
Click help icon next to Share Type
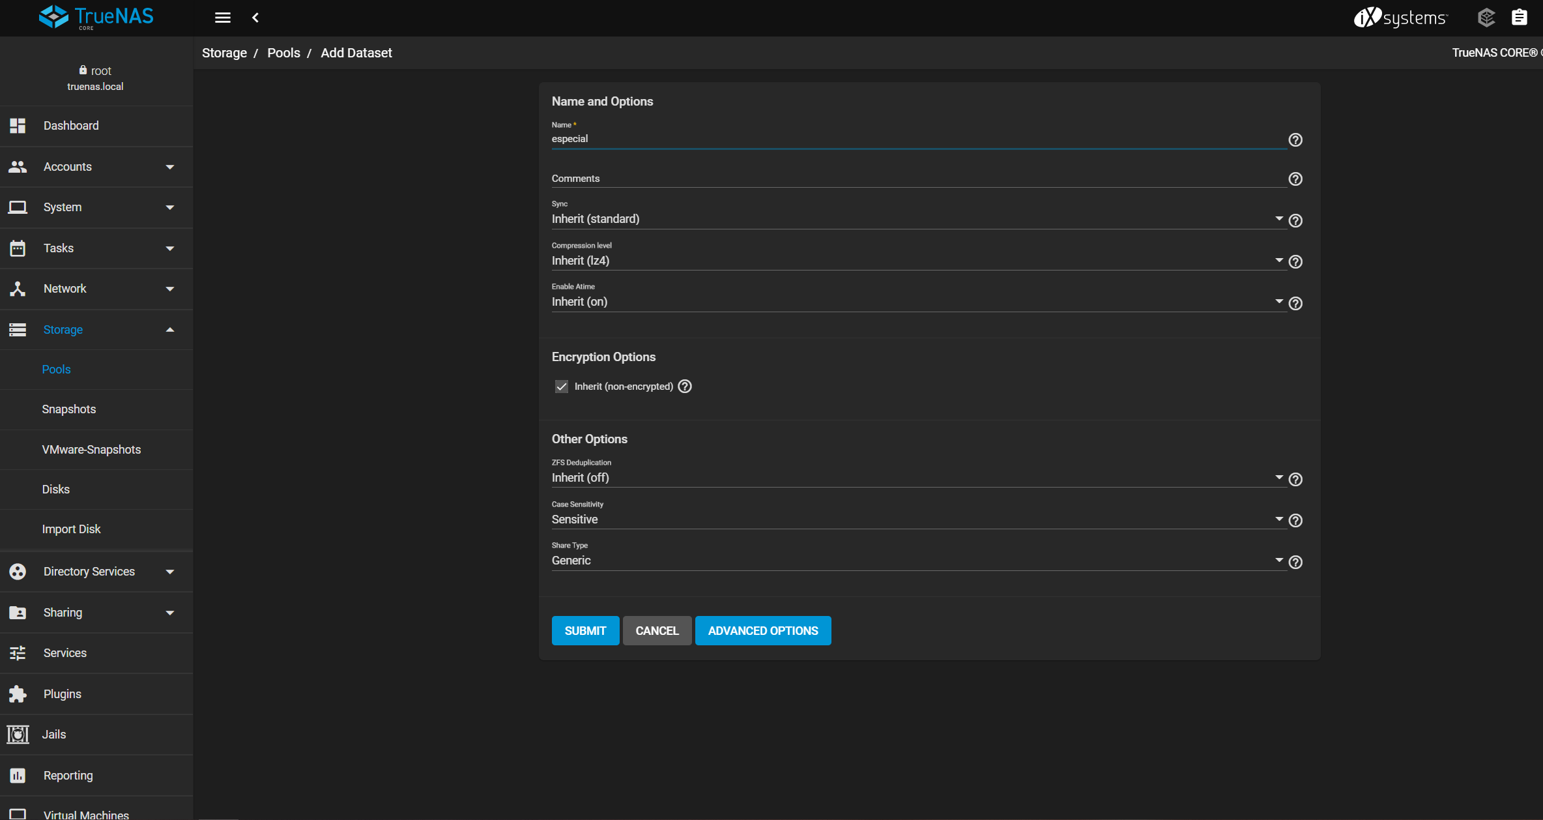[1295, 563]
